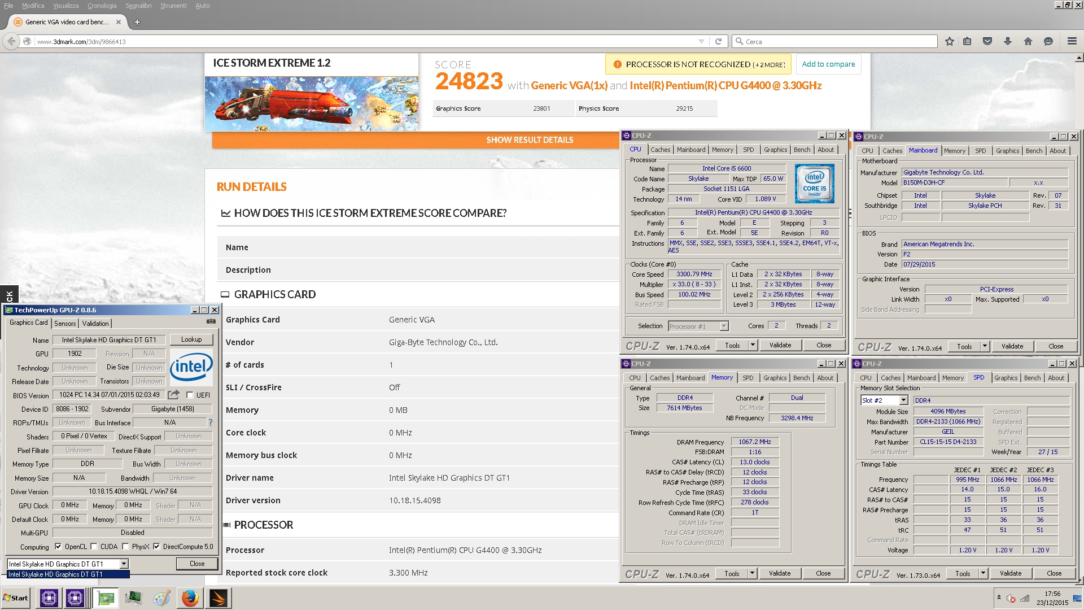
Task: Click the muted volume tray icon
Action: [x=1011, y=598]
